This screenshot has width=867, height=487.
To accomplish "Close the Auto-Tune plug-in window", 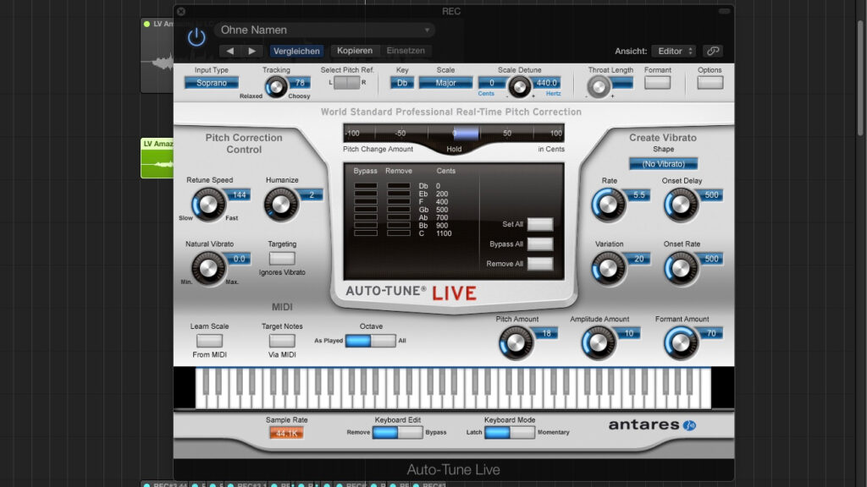I will pyautogui.click(x=181, y=11).
